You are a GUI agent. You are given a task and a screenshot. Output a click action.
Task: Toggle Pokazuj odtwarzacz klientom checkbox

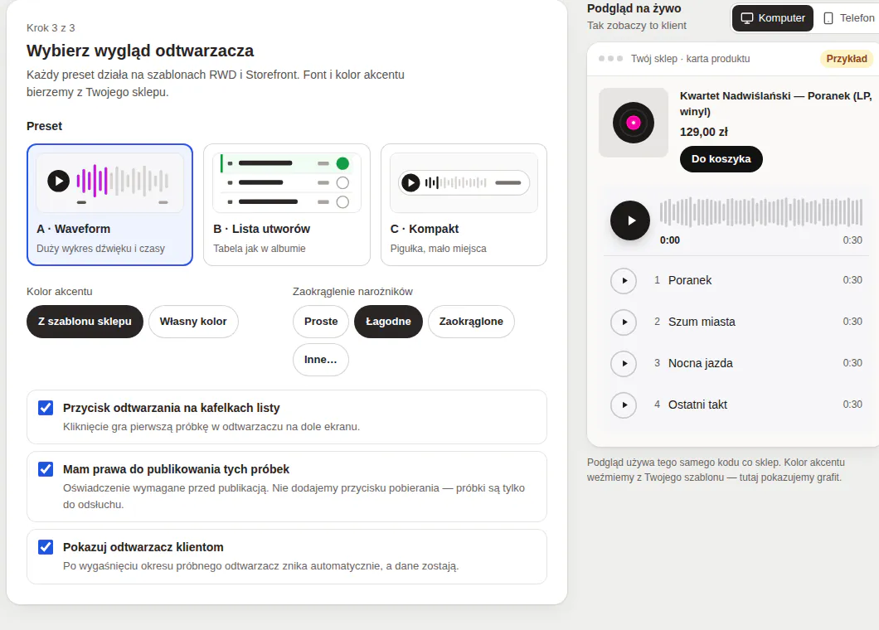click(46, 546)
